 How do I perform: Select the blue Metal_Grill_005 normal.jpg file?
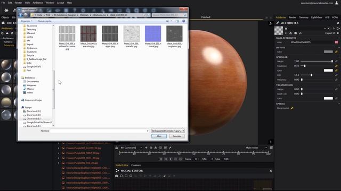coord(153,37)
